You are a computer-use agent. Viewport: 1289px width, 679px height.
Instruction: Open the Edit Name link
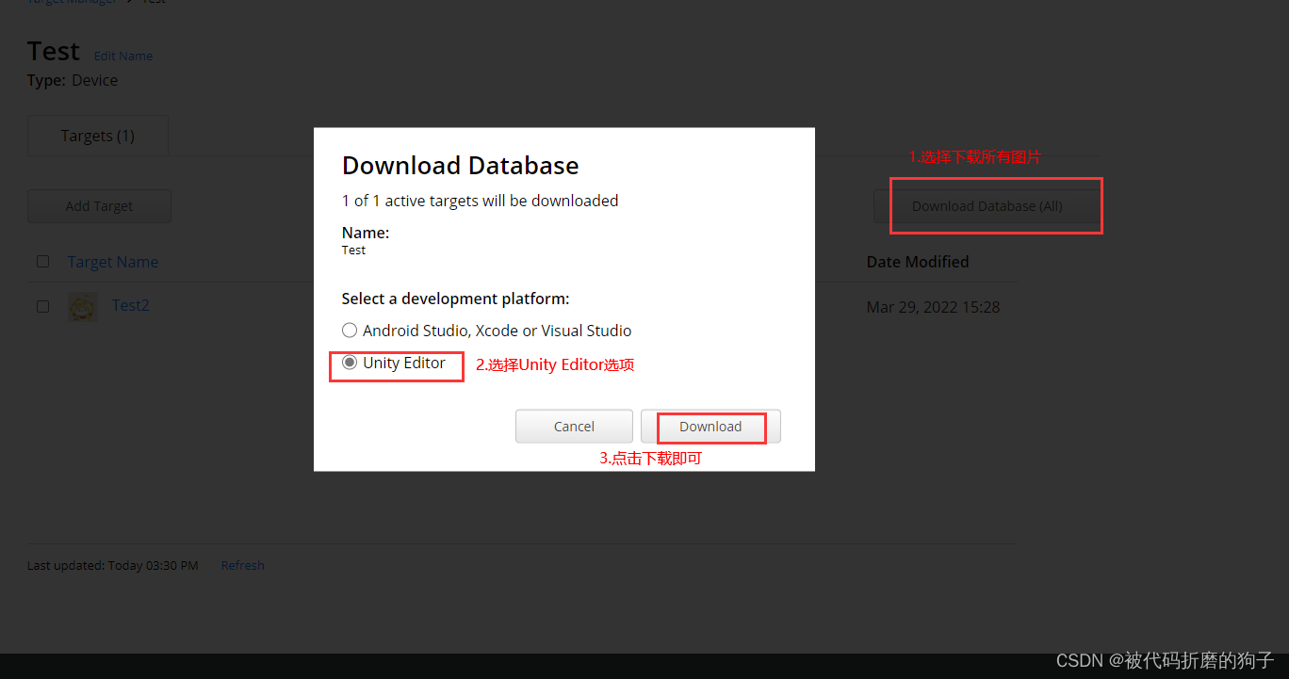tap(123, 57)
